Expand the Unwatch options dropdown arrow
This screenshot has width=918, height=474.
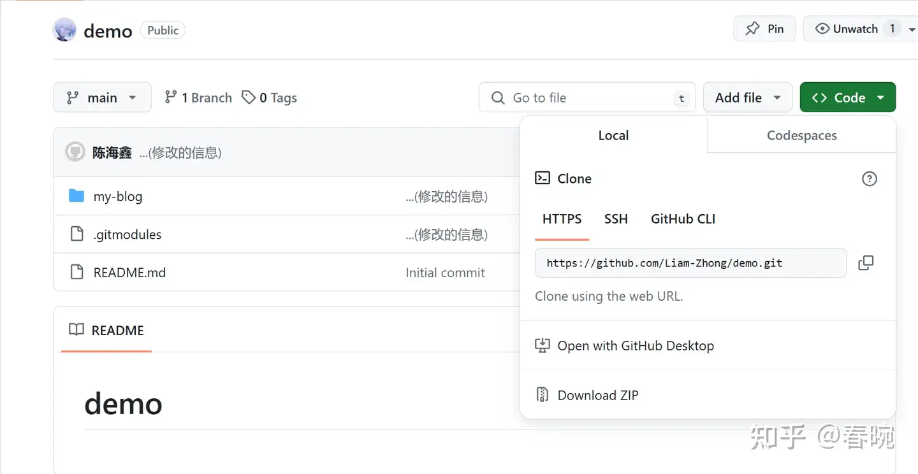click(x=911, y=29)
